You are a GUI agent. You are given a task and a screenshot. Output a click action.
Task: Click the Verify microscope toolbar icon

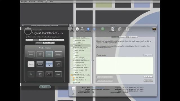[x=72, y=29]
